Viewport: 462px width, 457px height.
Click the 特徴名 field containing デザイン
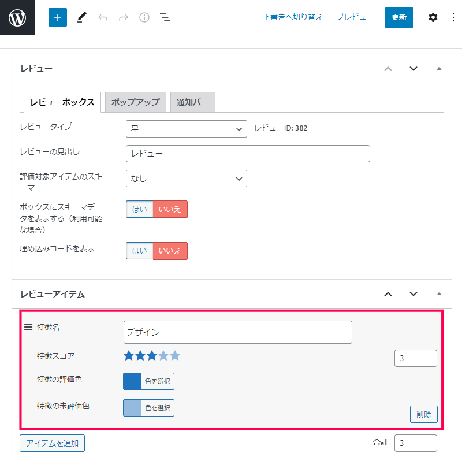(x=238, y=332)
